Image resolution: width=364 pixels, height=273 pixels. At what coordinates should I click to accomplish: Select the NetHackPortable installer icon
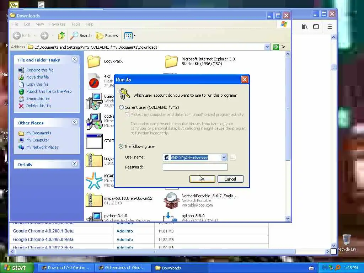[171, 200]
